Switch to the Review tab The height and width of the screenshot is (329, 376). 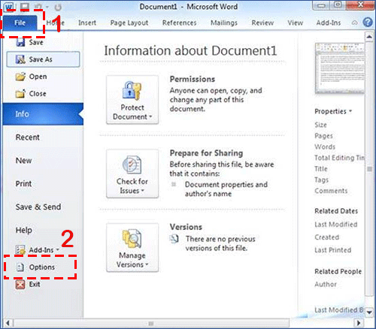(x=262, y=23)
